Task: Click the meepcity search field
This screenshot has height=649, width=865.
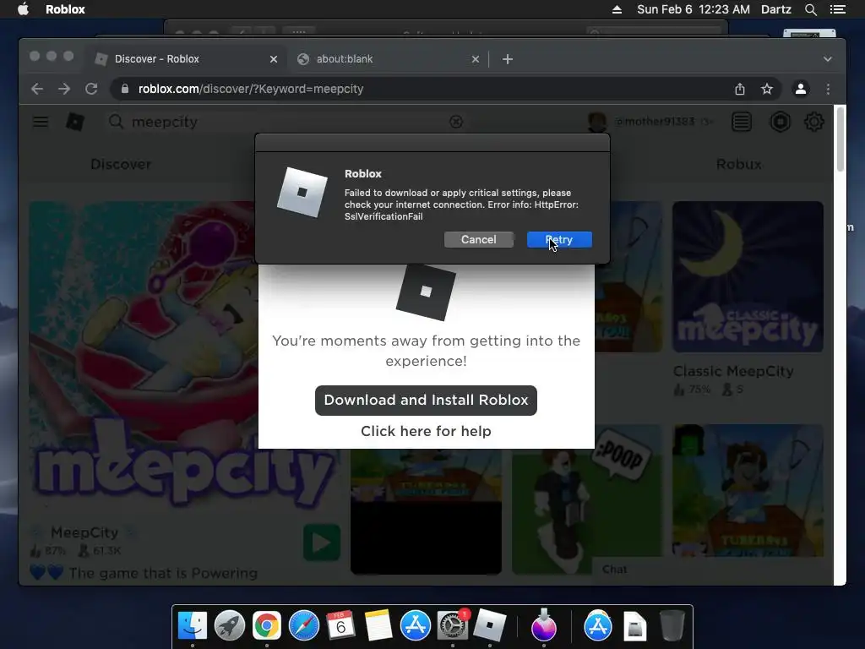Action: click(x=287, y=122)
